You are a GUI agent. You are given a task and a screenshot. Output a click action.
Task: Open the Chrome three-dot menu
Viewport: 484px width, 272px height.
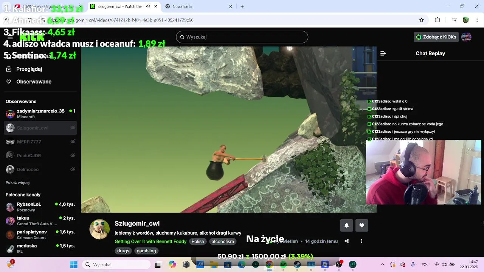[x=478, y=20]
